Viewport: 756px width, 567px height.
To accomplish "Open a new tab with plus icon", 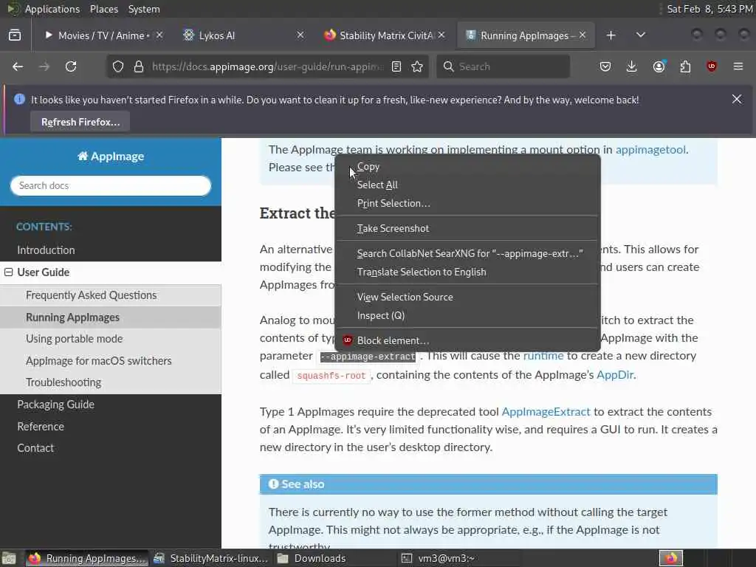I will pyautogui.click(x=611, y=35).
